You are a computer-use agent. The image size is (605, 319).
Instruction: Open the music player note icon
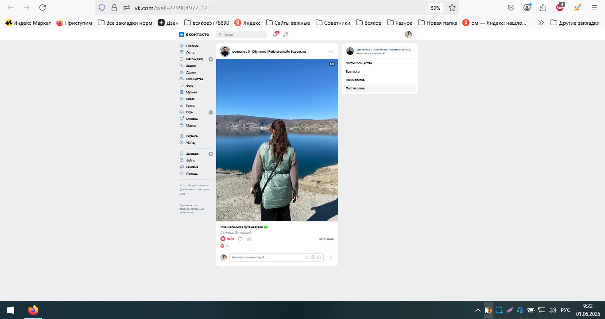(x=286, y=35)
